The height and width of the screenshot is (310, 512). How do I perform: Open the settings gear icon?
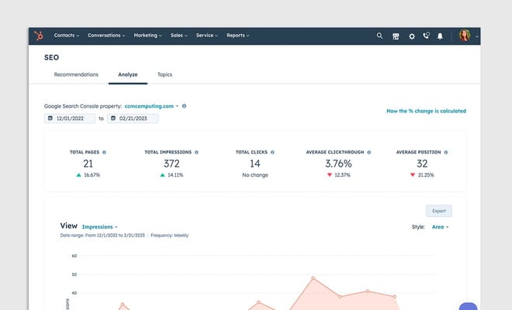point(412,36)
